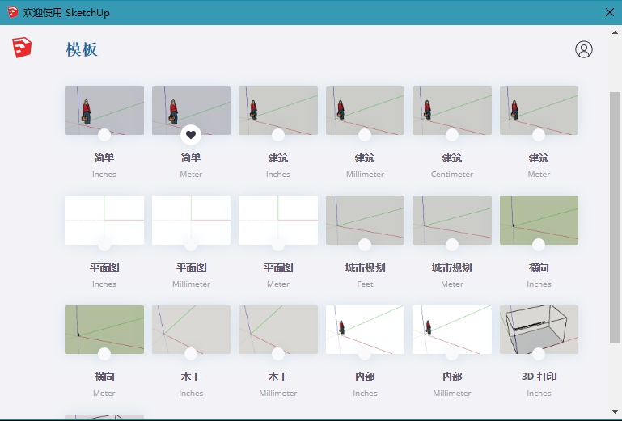Select the 建筑 Inches template thumbnail
The width and height of the screenshot is (622, 421).
[x=277, y=109]
